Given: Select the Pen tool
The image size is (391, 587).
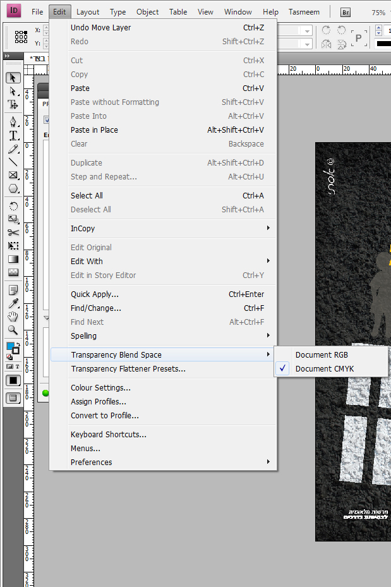Looking at the screenshot, I should coord(13,121).
